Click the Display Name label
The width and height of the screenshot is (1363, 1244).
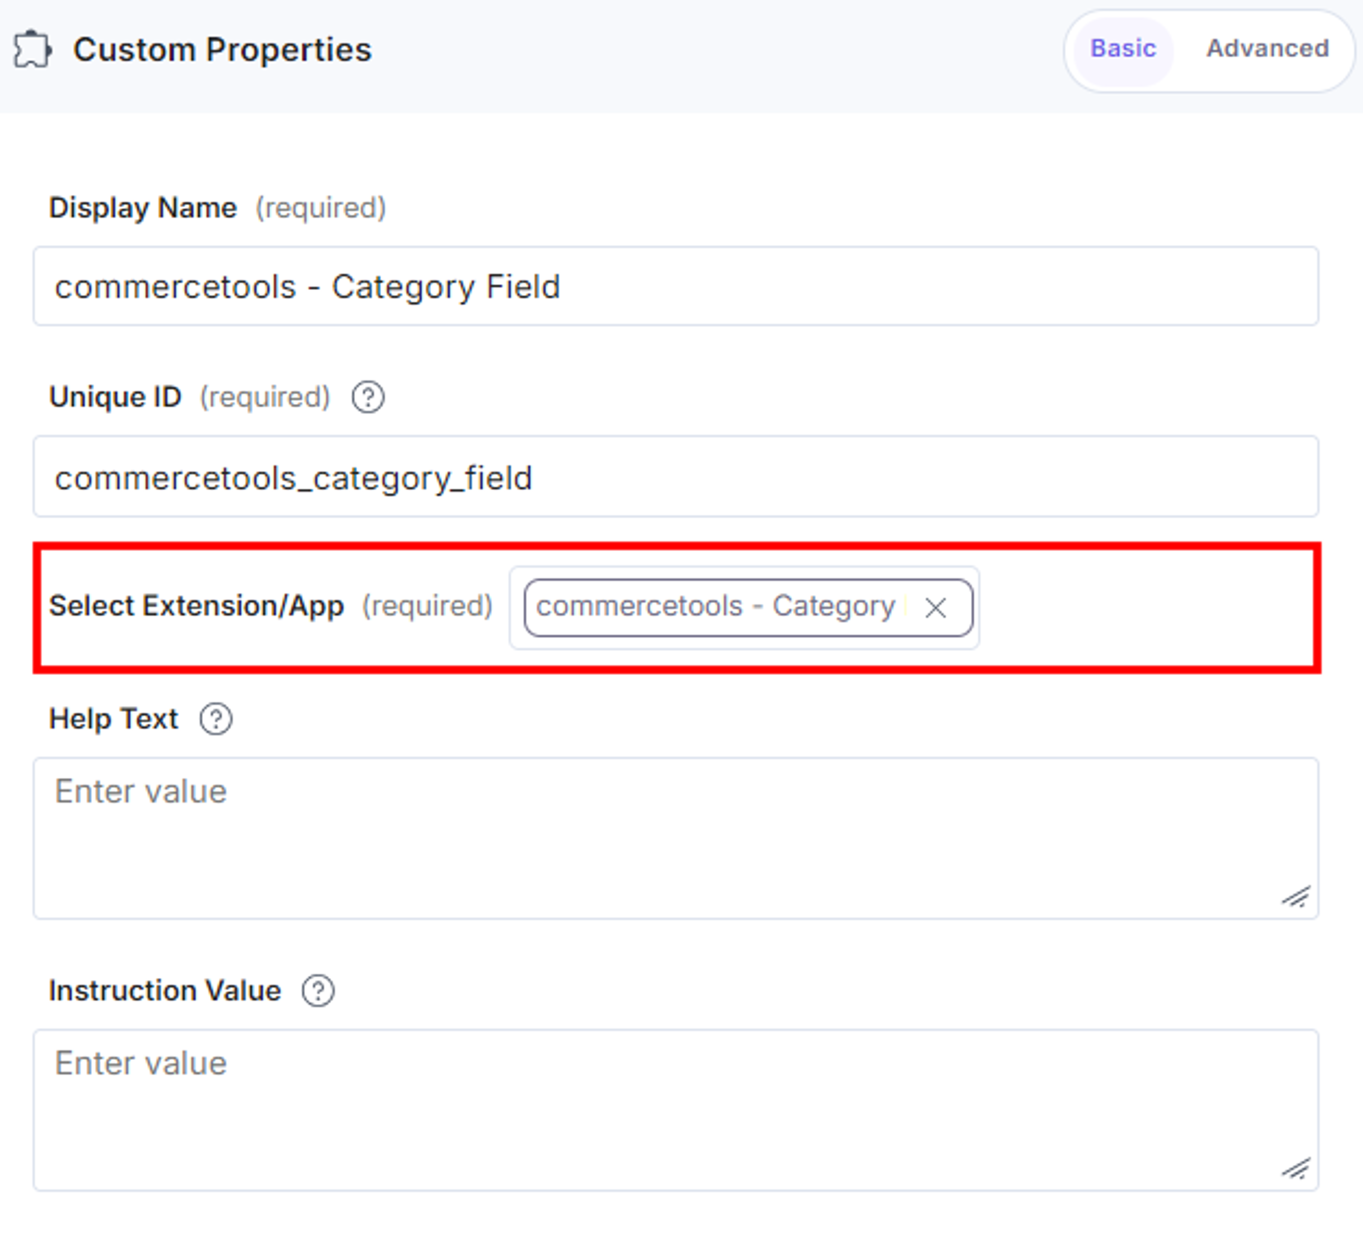point(143,208)
